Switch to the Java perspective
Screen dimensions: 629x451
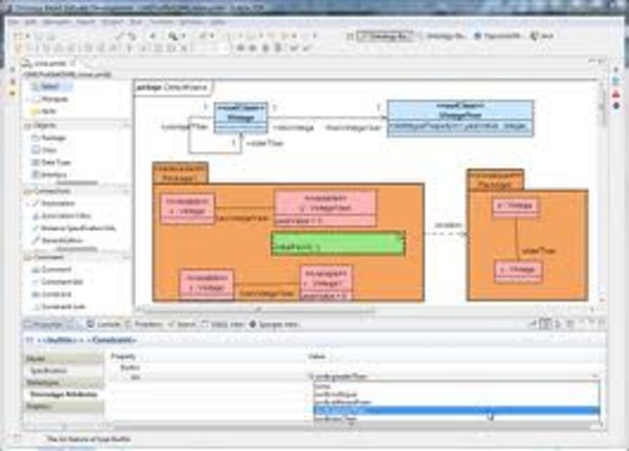(x=542, y=36)
